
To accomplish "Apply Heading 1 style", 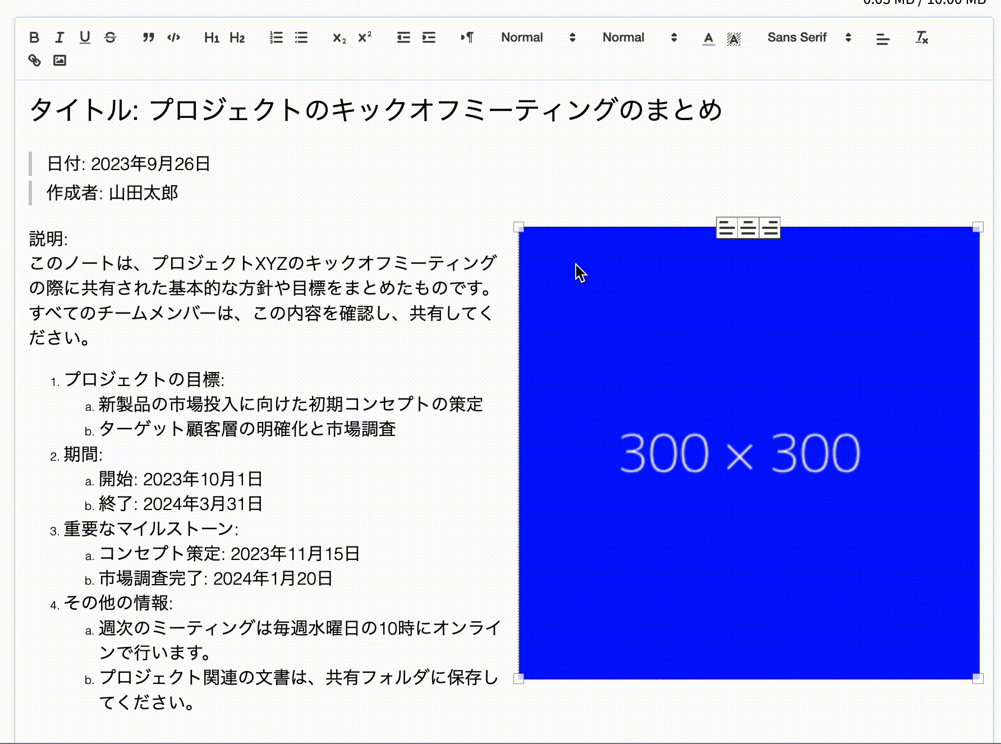I will pyautogui.click(x=212, y=38).
